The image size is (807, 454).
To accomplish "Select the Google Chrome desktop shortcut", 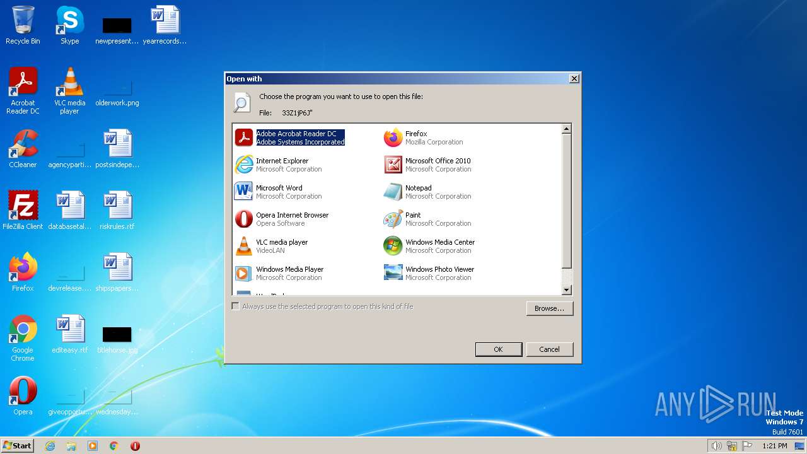I will coord(23,338).
